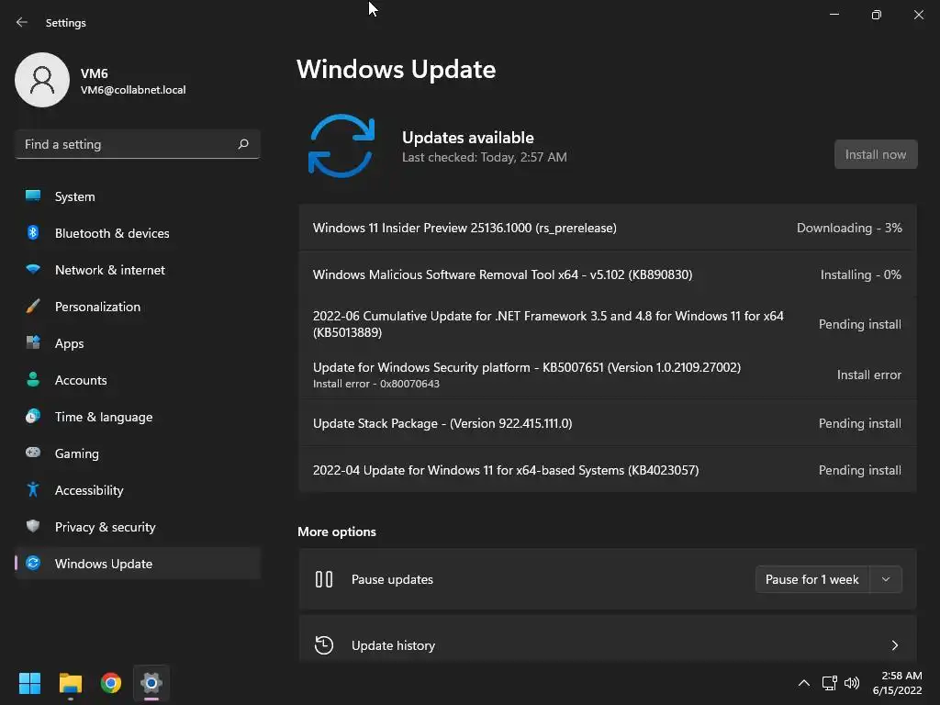Screen dimensions: 940x705
Task: Focus the Find a setting search box
Action: click(x=138, y=144)
